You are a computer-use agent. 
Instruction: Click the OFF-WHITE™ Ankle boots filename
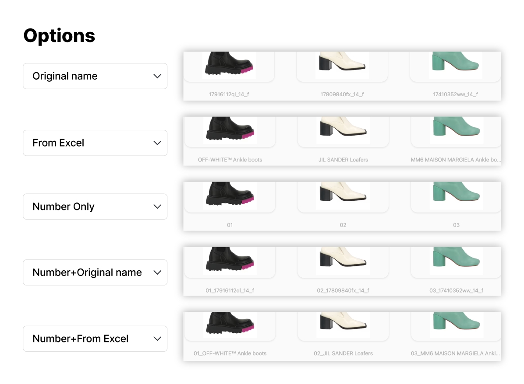pos(230,160)
